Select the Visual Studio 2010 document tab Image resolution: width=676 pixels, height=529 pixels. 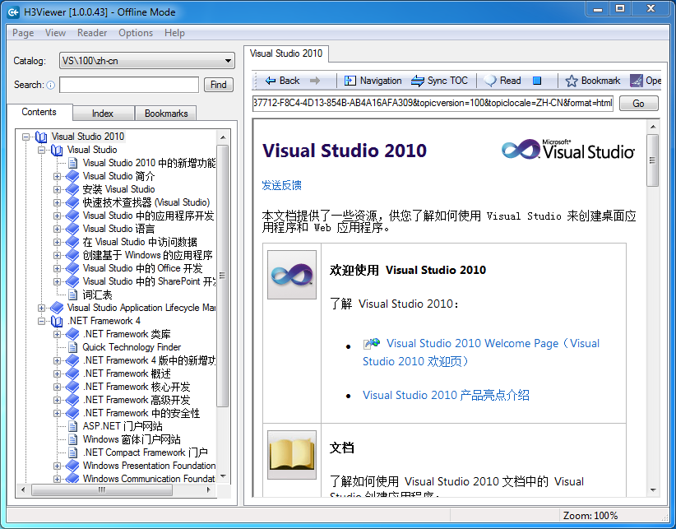tap(286, 54)
